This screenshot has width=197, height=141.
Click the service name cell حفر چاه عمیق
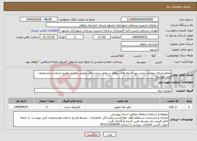tap(122, 107)
